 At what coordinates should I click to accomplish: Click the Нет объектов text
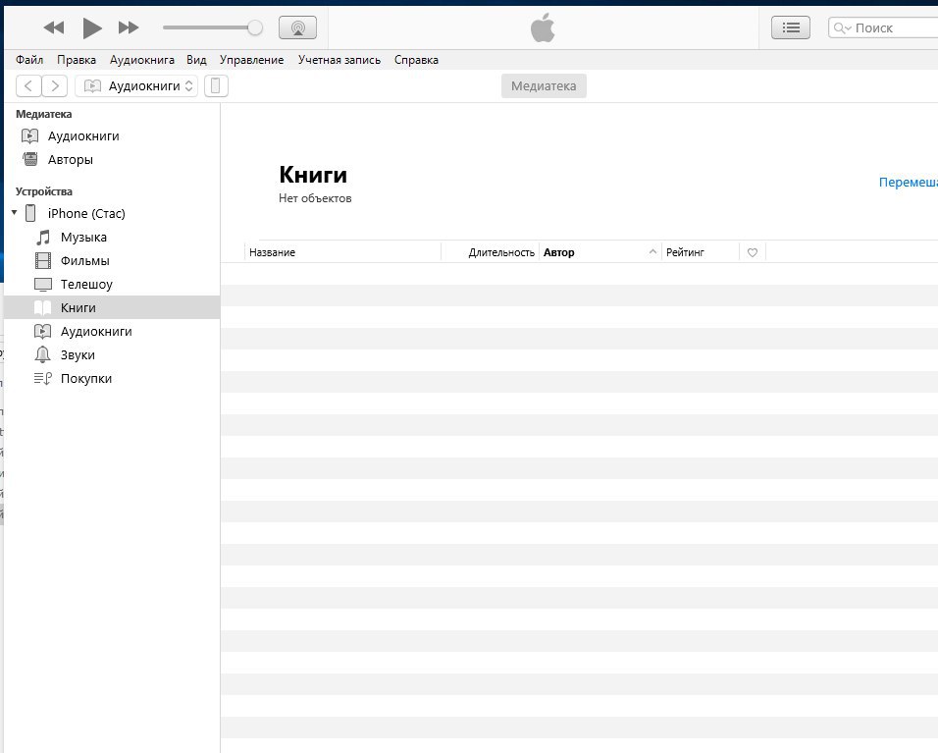(315, 198)
